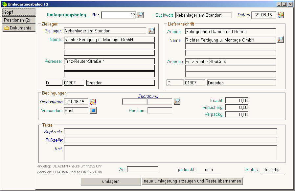Select the Ziellager field Nebenlager am Standort

pyautogui.click(x=105, y=31)
